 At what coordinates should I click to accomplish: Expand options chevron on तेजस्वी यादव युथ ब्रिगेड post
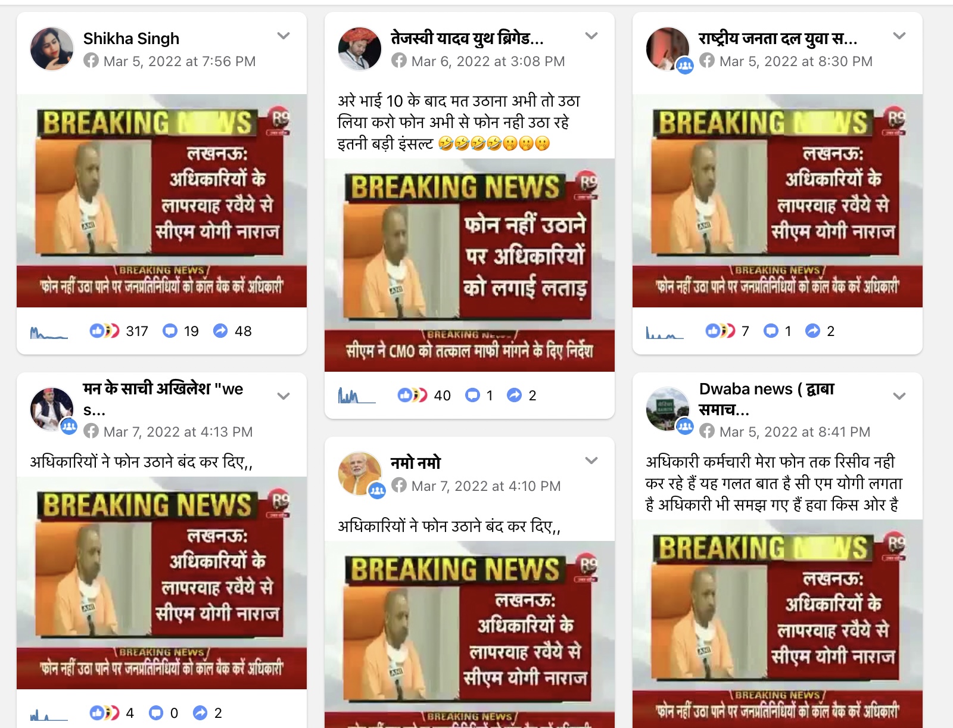[591, 36]
